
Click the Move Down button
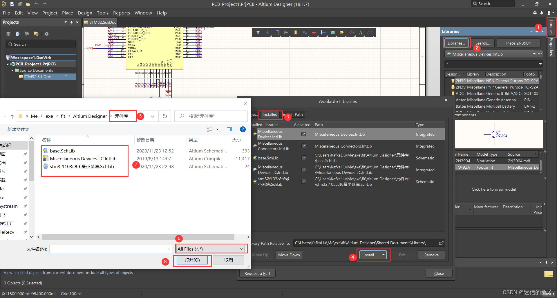(x=289, y=255)
